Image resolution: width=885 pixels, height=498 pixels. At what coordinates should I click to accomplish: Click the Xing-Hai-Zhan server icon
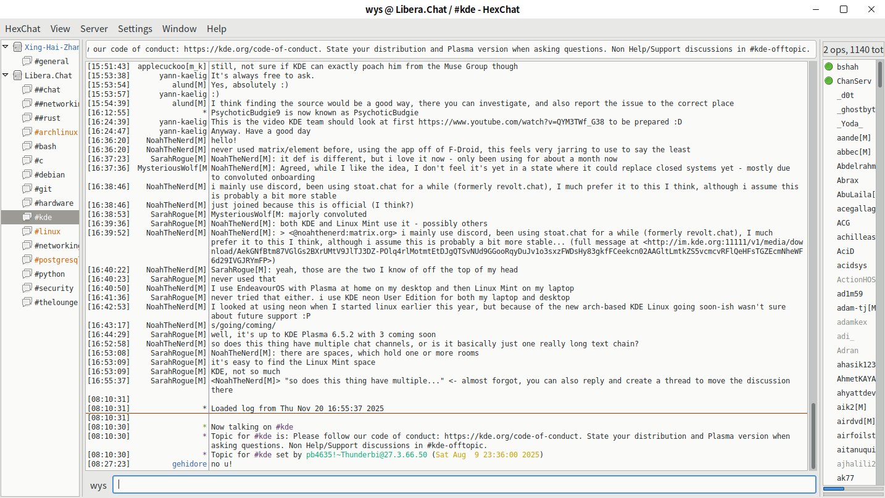point(17,47)
